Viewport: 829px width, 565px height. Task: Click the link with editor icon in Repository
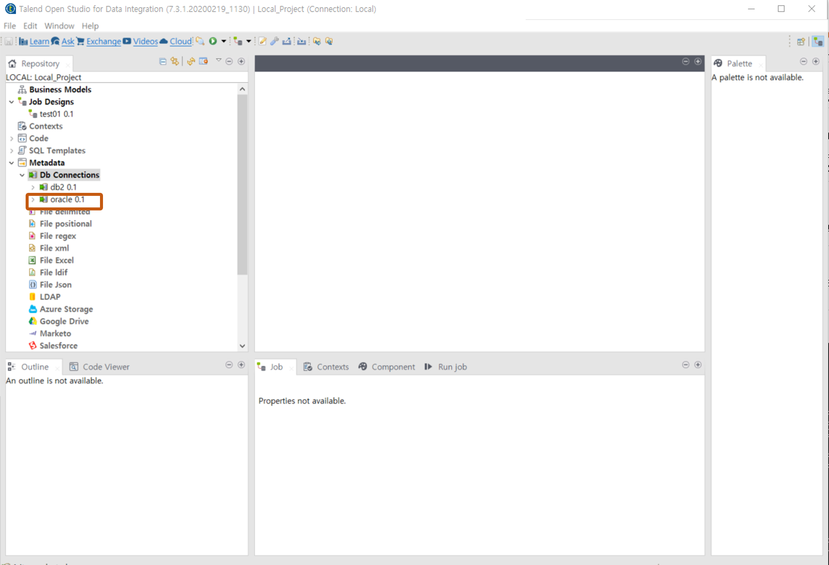(174, 61)
